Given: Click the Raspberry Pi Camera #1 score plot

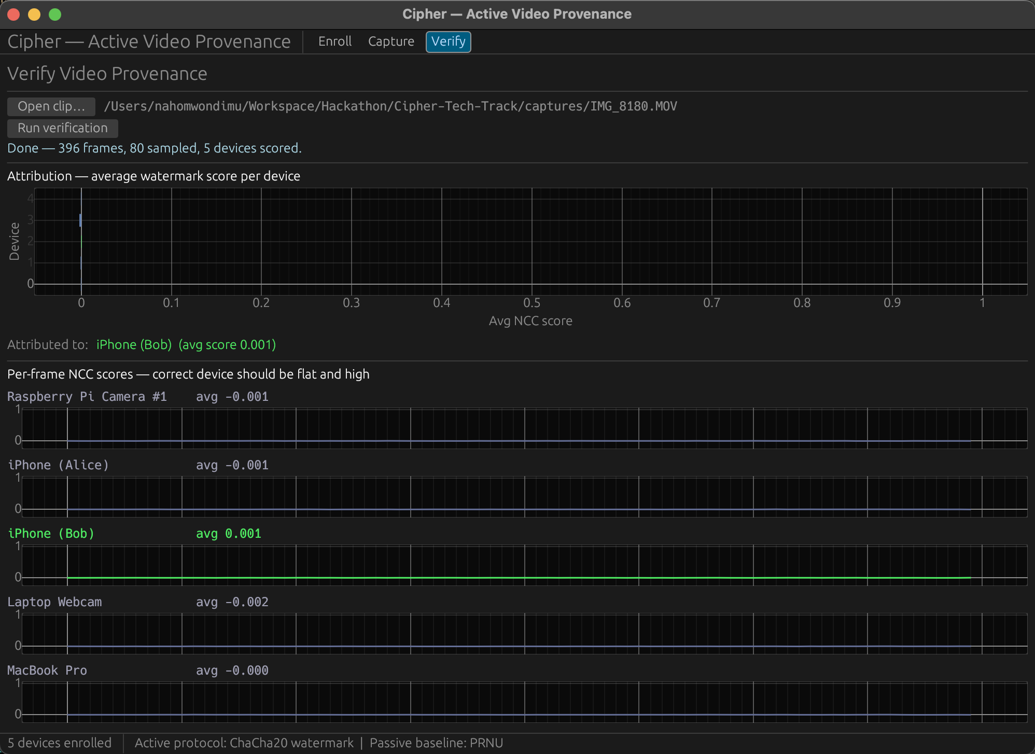Looking at the screenshot, I should (x=524, y=428).
